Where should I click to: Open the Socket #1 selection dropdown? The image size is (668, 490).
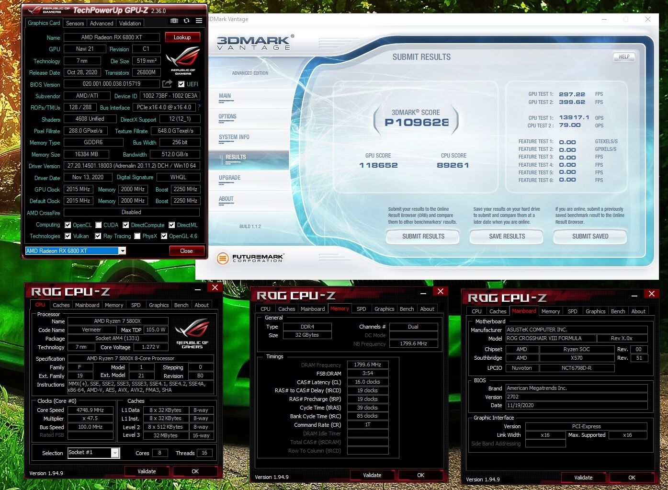point(115,453)
